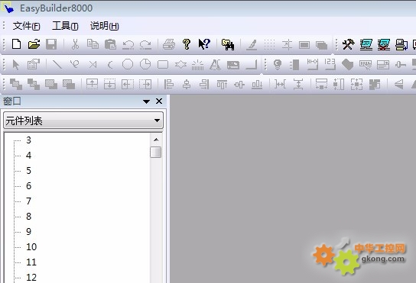The image size is (416, 283).
Task: Click the window list scrollbar thumb
Action: [156, 153]
